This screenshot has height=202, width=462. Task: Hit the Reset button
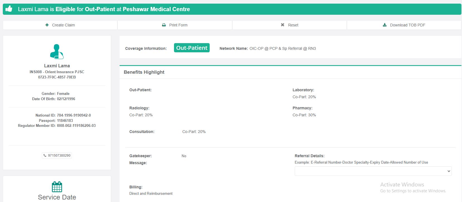tap(289, 25)
